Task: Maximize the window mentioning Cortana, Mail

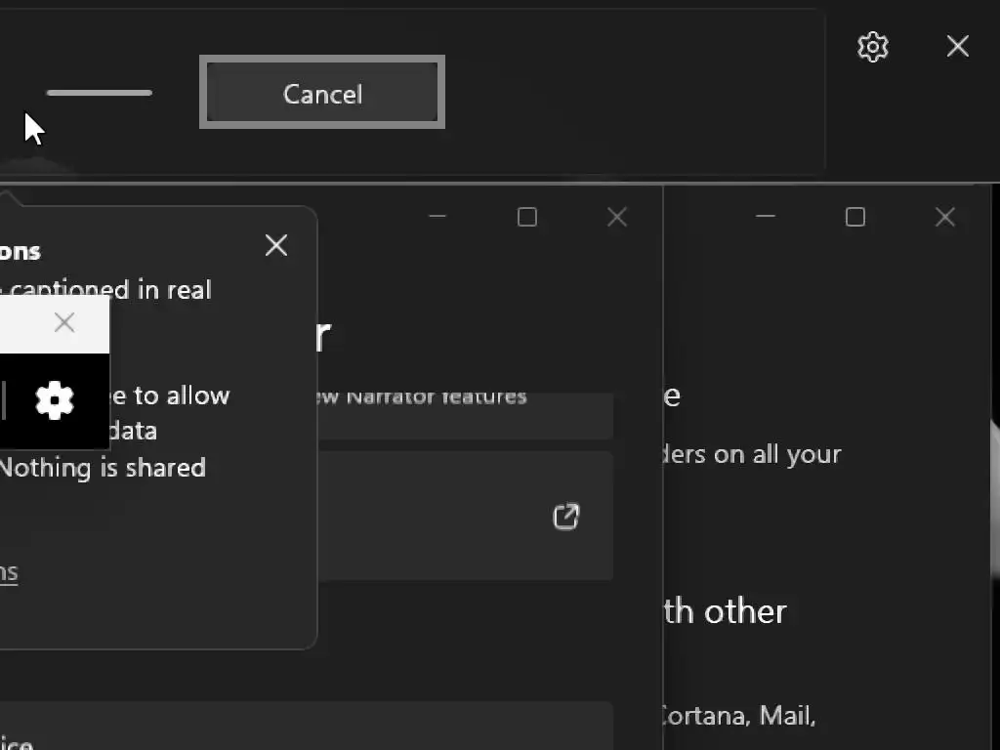Action: tap(855, 217)
